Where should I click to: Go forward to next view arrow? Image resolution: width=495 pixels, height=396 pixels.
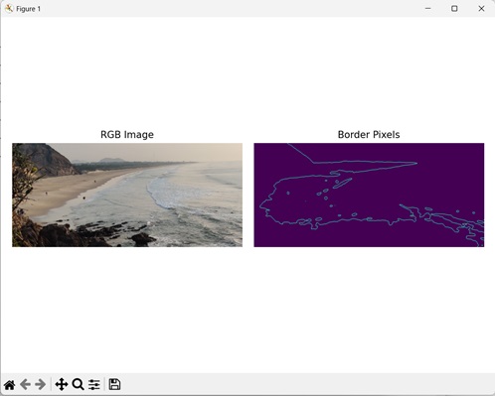(x=41, y=384)
